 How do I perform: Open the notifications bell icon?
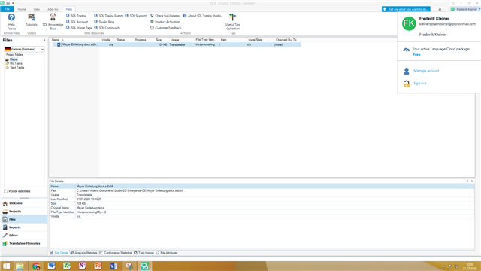(x=440, y=9)
